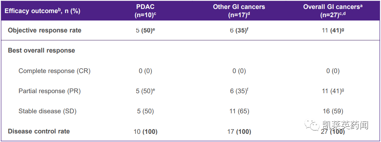The width and height of the screenshot is (381, 142).
Task: Select the Stable disease (SD) row label
Action: click(48, 111)
